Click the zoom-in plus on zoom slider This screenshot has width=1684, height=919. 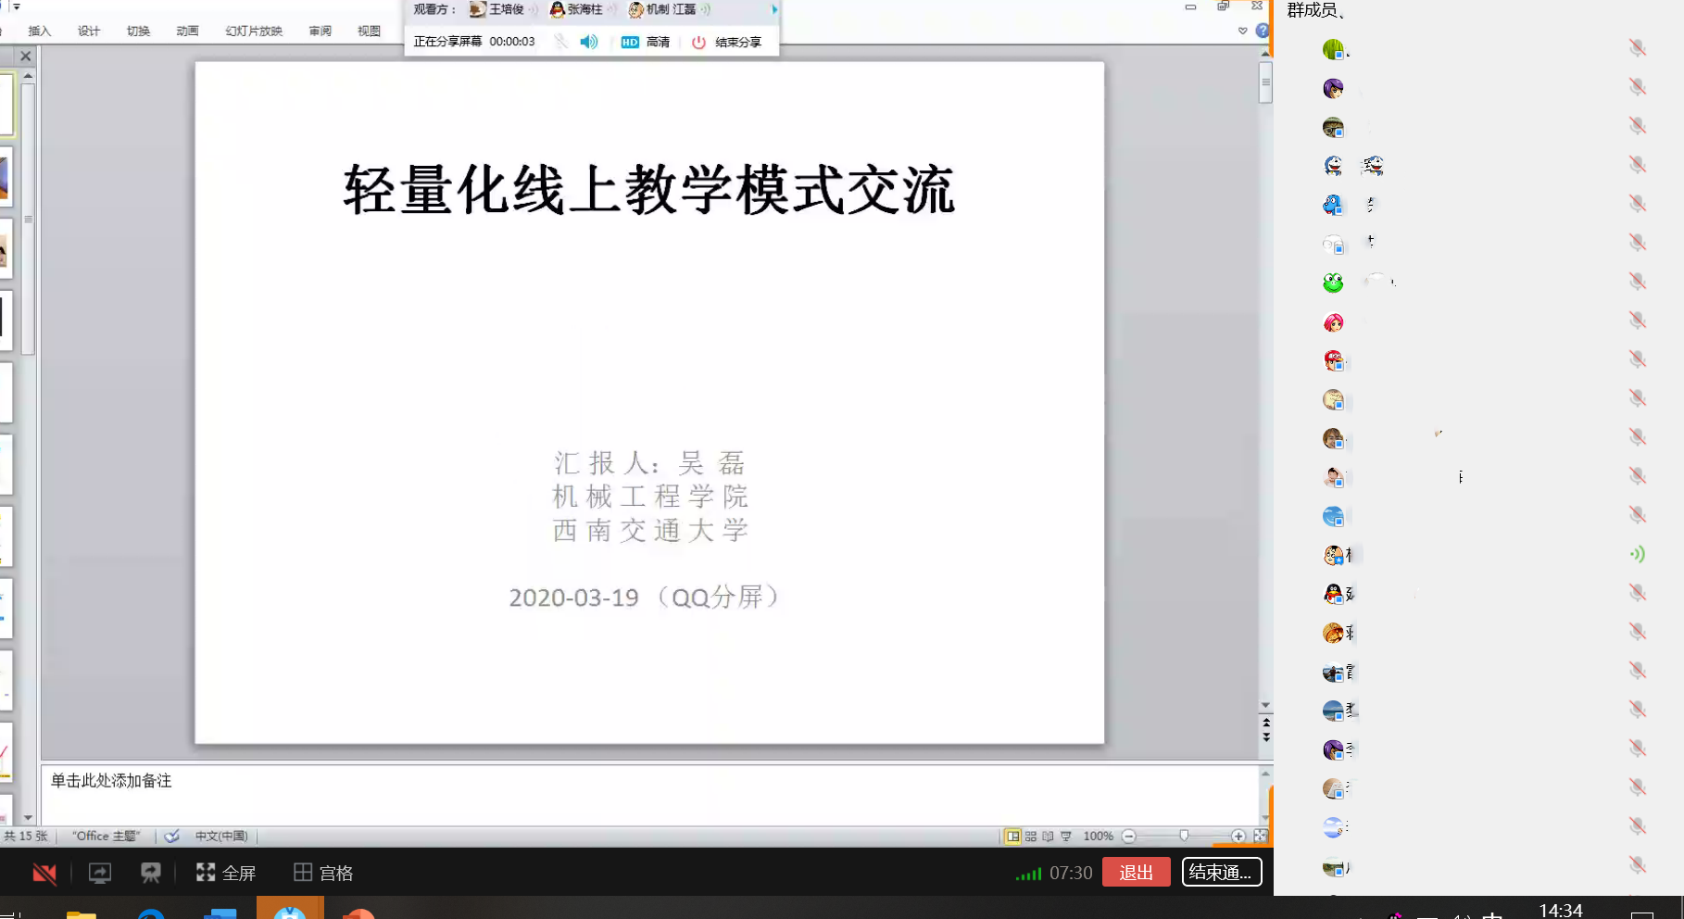click(x=1238, y=836)
